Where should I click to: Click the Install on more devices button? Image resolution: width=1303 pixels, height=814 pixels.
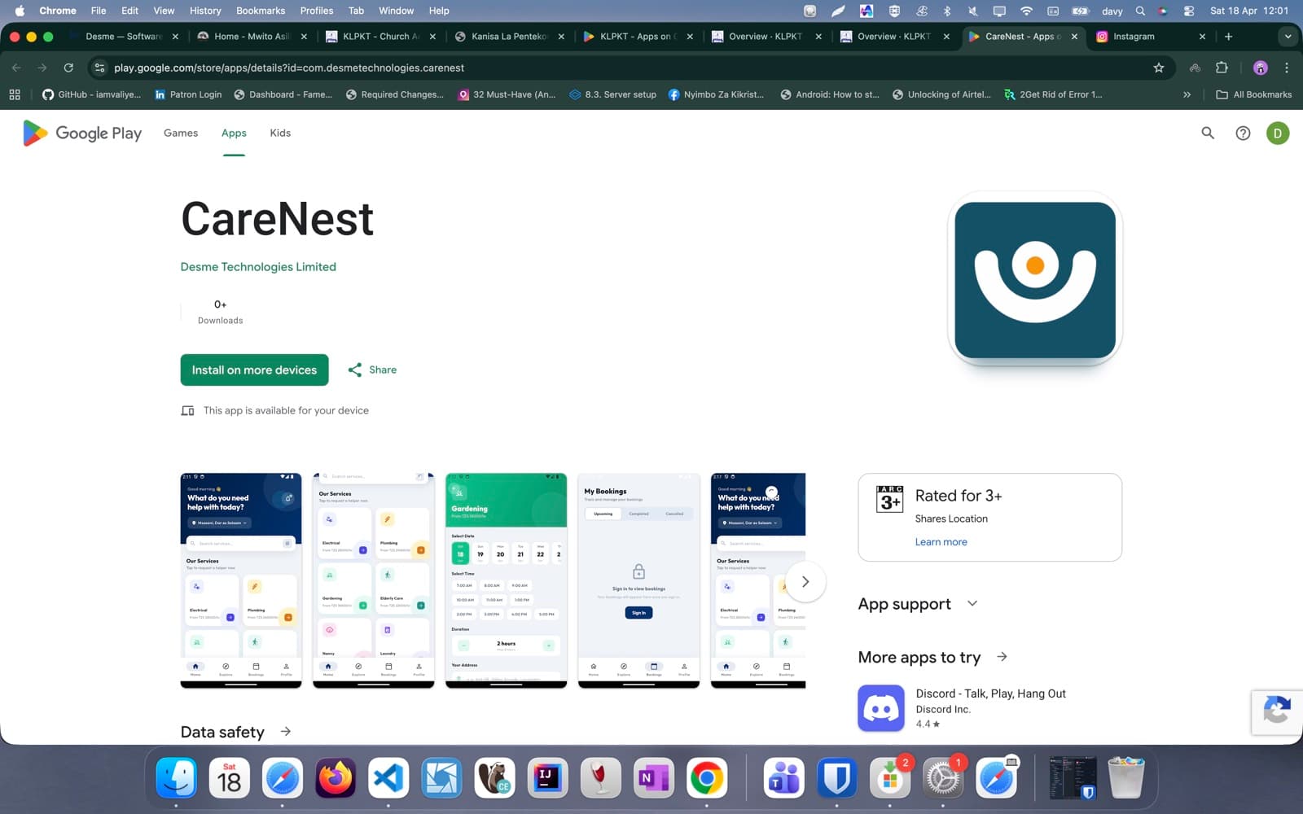(x=254, y=370)
